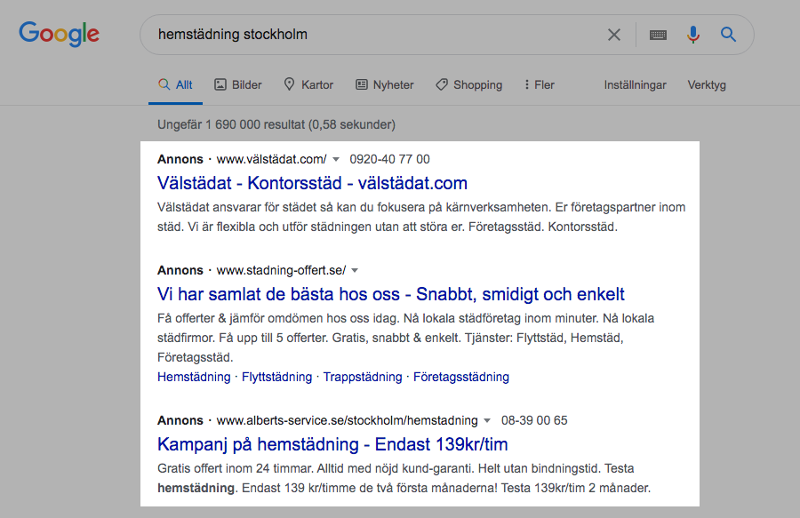Screen dimensions: 800x518
Task: Start voice search with microphone icon
Action: (x=692, y=35)
